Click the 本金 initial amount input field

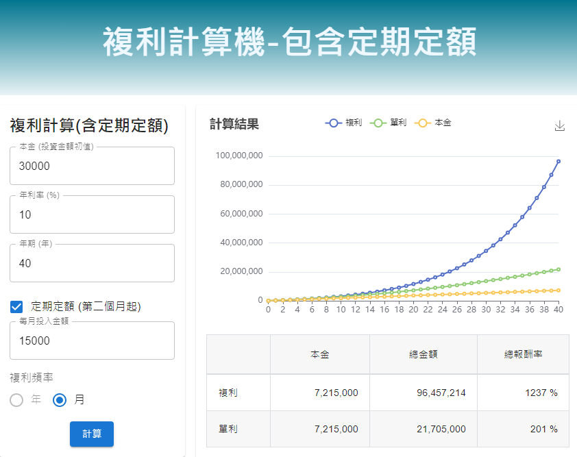[92, 166]
